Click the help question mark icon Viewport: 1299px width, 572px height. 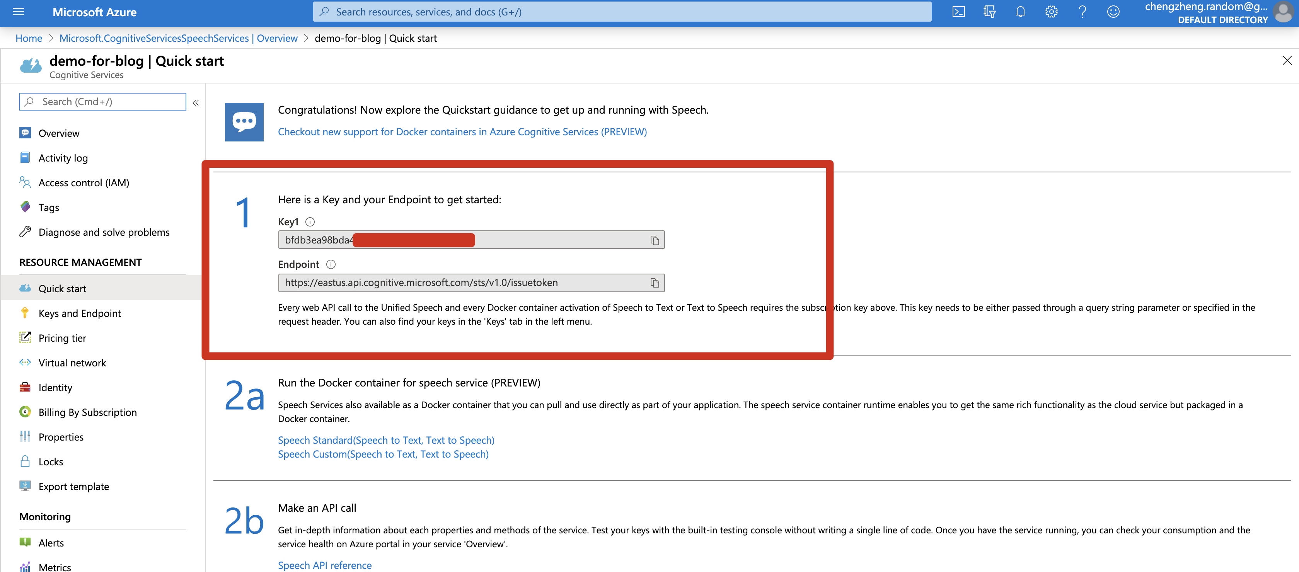[1082, 12]
